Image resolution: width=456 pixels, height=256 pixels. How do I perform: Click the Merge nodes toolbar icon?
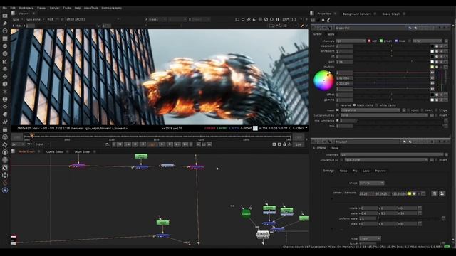pyautogui.click(x=5, y=69)
